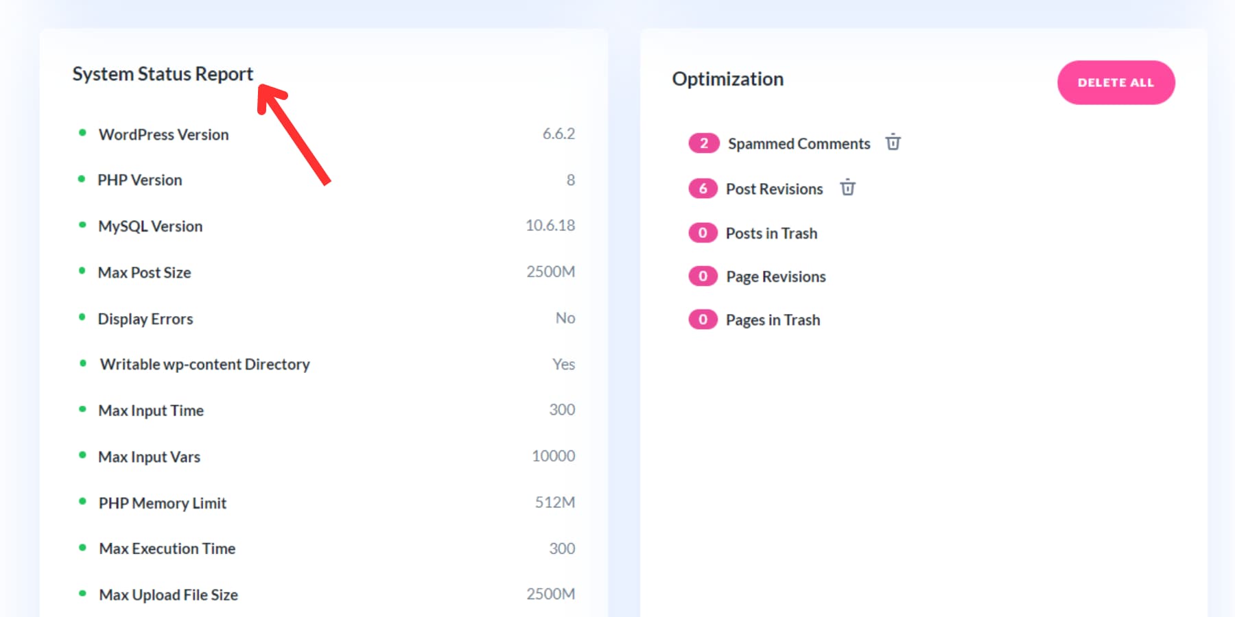Click the green indicator next to PHP Version

83,178
